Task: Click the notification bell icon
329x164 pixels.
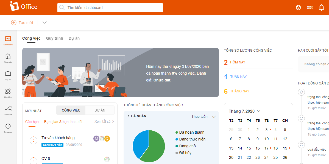Action: 322,8
